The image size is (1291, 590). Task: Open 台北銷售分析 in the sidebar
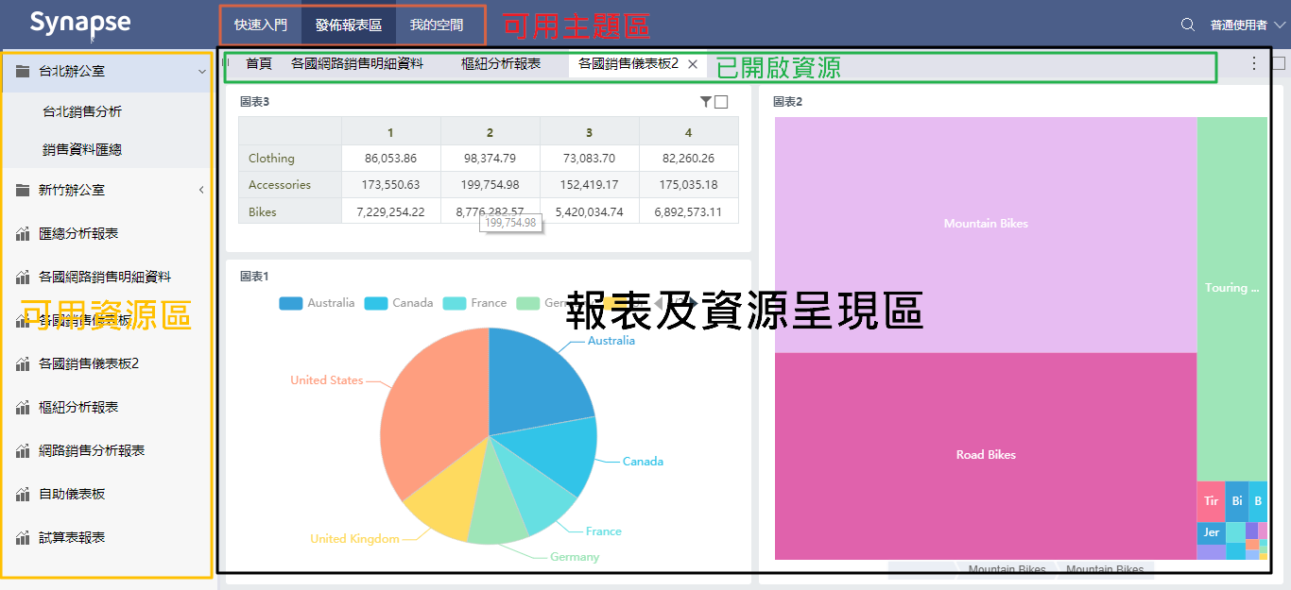pos(82,111)
